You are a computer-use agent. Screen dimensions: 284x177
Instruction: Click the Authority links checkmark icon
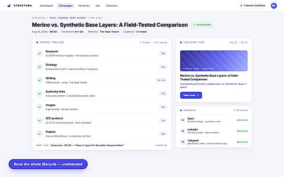40,94
